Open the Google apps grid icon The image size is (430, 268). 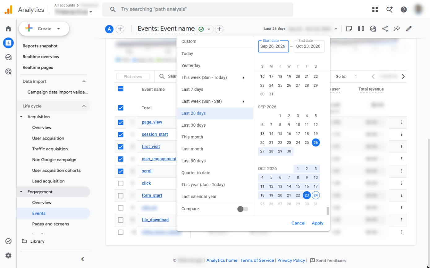pos(375,10)
